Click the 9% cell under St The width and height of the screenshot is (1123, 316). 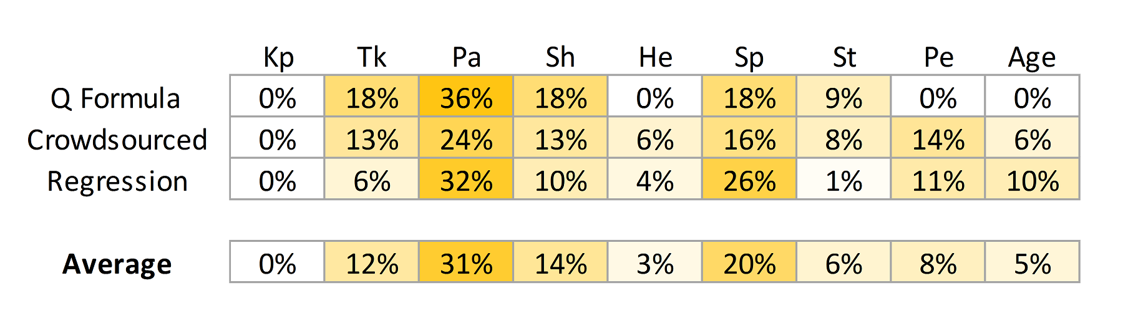pos(843,96)
